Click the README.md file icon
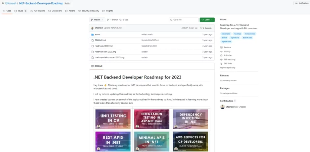310x152 pixels. [x=92, y=40]
